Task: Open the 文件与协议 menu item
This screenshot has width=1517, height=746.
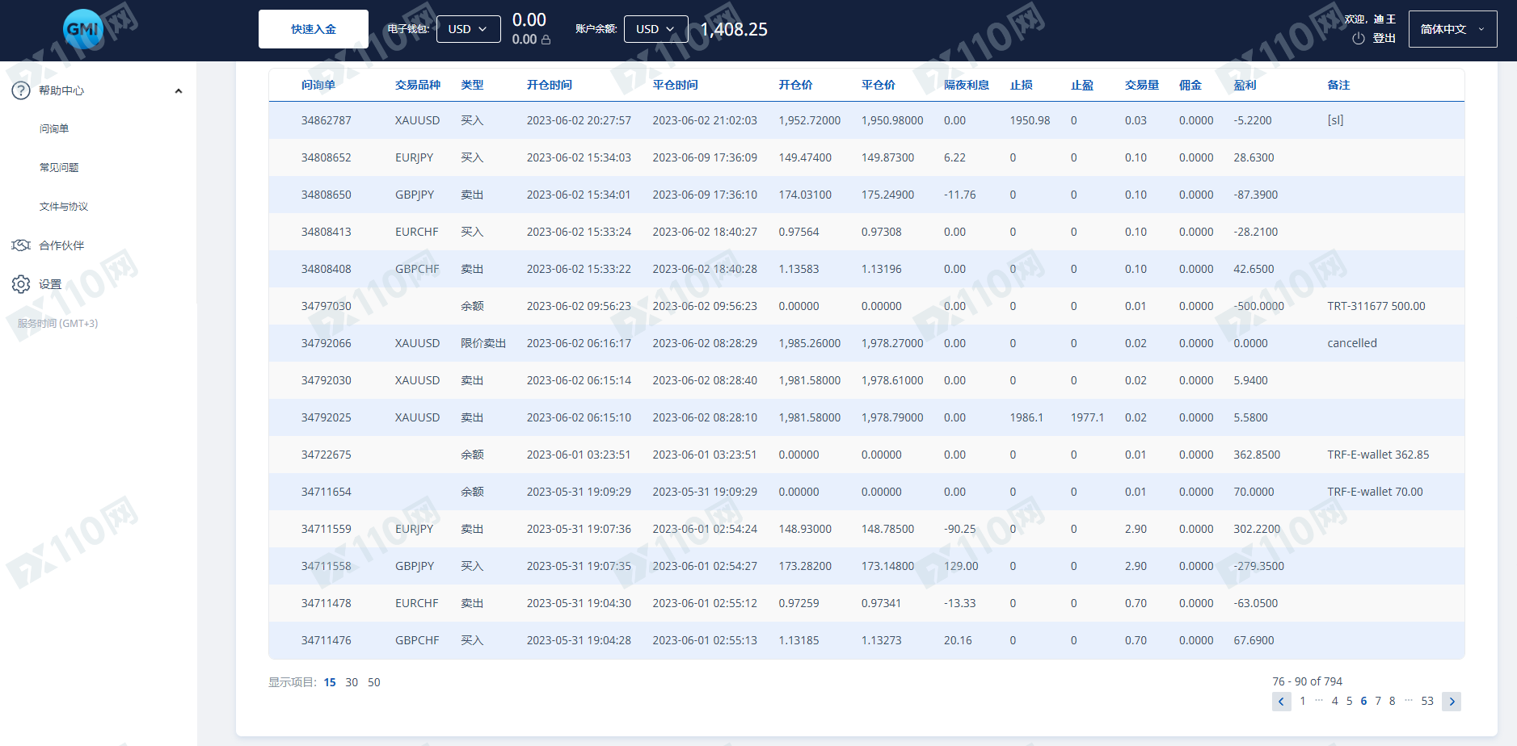Action: (x=64, y=207)
